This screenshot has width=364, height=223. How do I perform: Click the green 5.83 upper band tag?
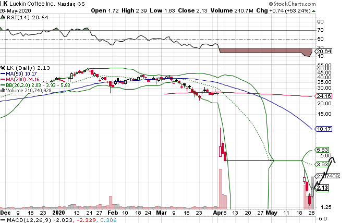tap(322, 150)
